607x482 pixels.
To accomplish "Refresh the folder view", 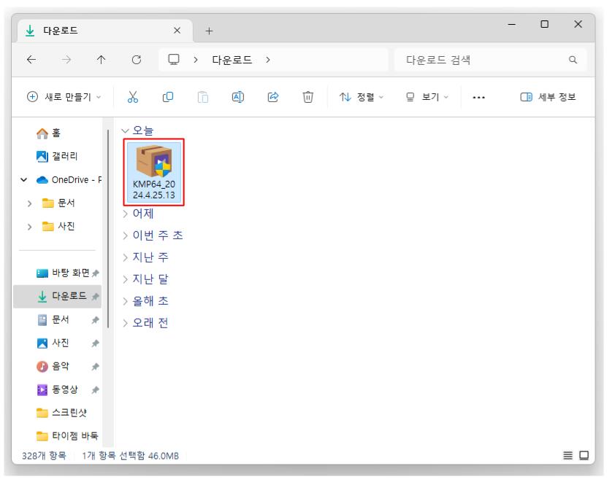I will [137, 60].
